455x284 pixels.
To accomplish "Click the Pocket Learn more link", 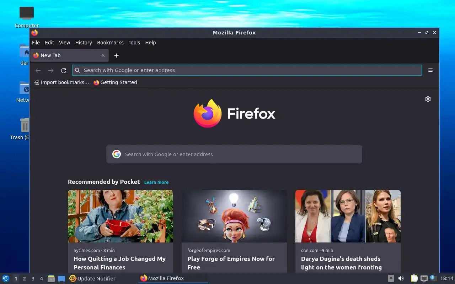I will tap(156, 182).
